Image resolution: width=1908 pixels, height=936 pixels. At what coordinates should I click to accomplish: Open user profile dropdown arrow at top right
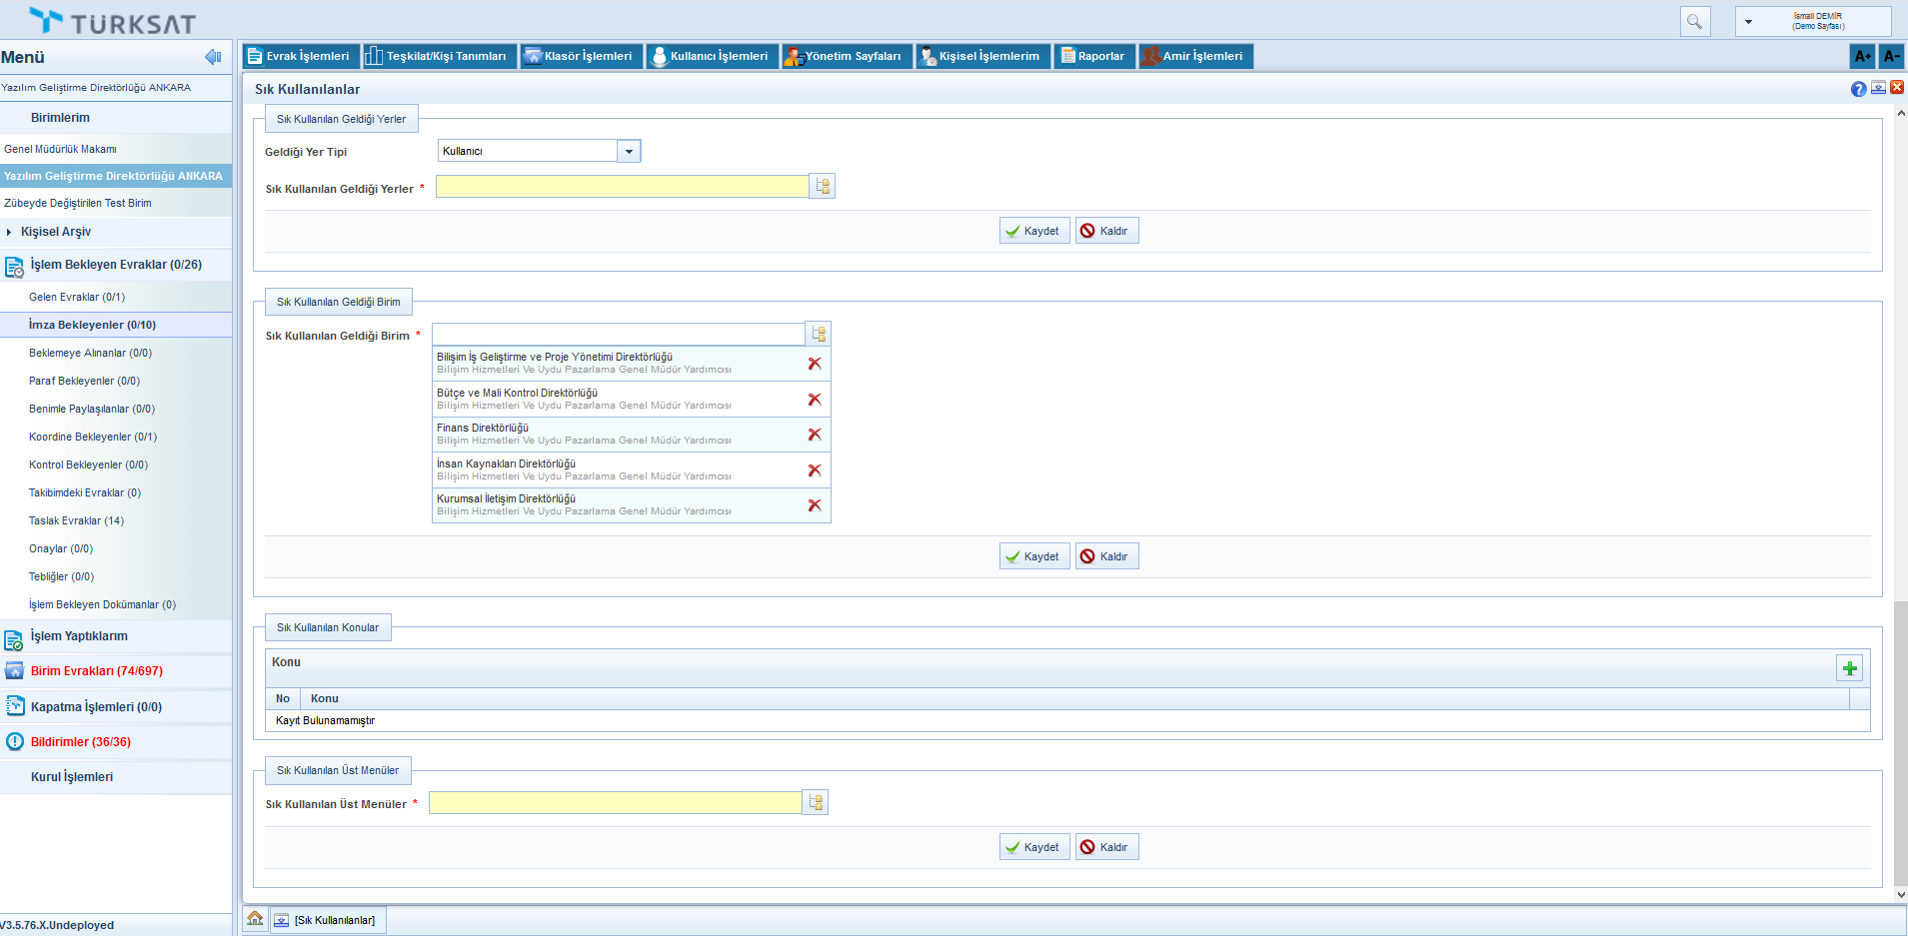coord(1748,21)
